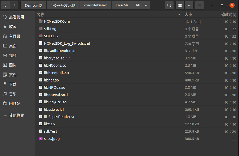
Task: Open the view options dropdown arrow
Action: tap(189, 5)
